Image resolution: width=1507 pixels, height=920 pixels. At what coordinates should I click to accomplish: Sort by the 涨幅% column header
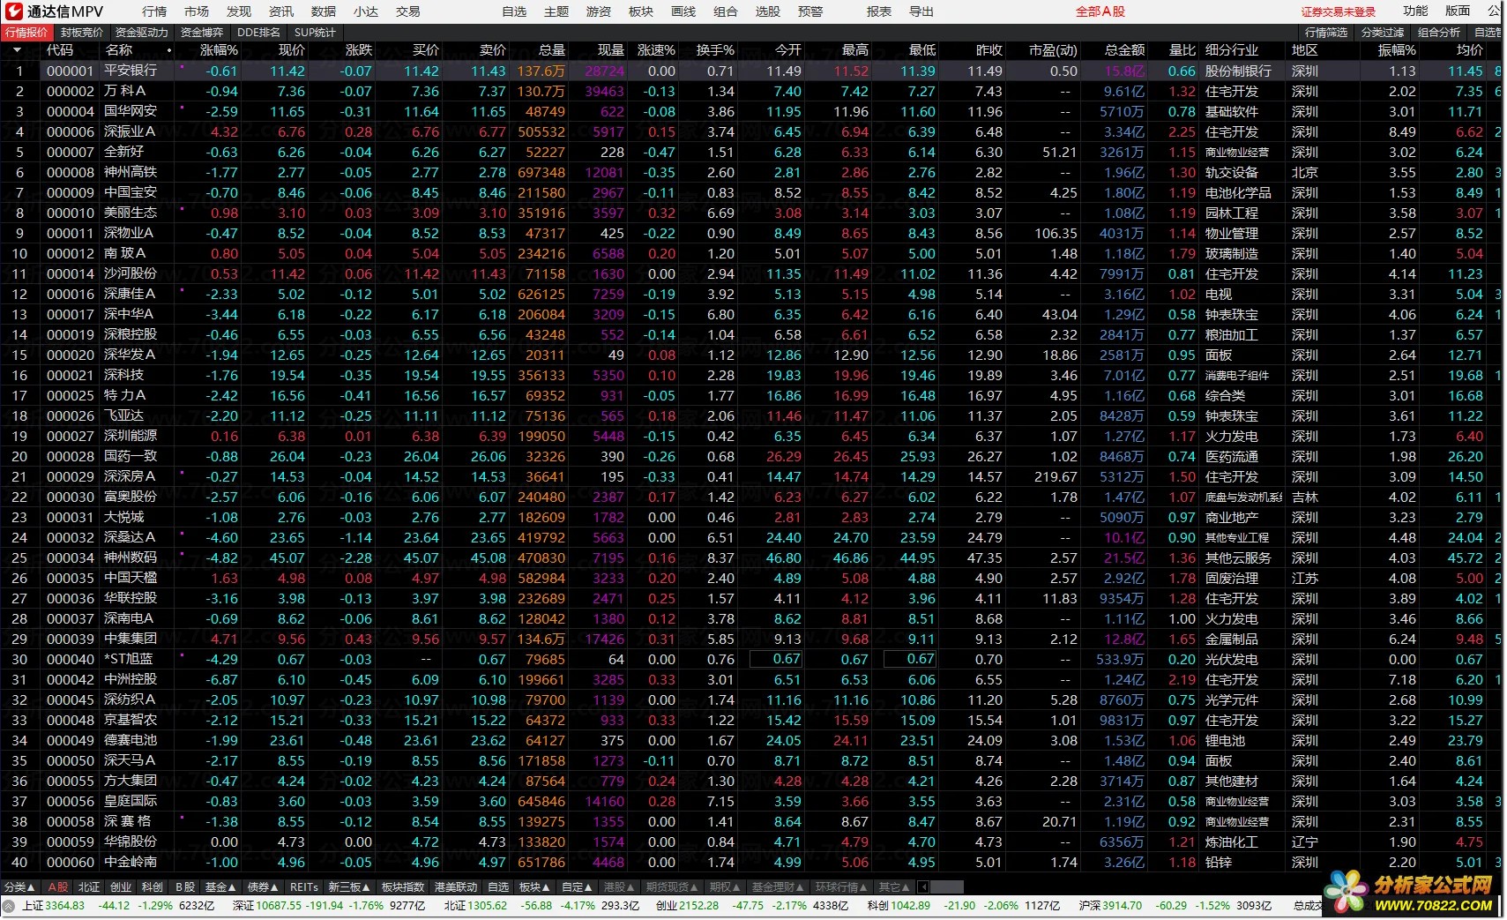220,50
